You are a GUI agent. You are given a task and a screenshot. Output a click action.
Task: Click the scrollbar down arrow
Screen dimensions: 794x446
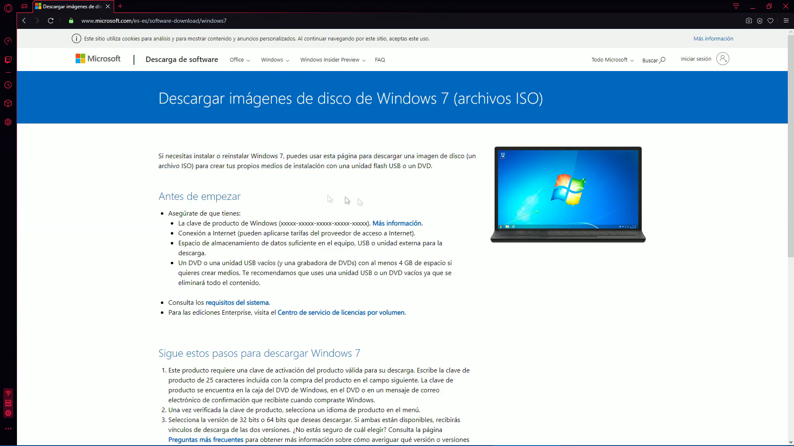[x=791, y=442]
